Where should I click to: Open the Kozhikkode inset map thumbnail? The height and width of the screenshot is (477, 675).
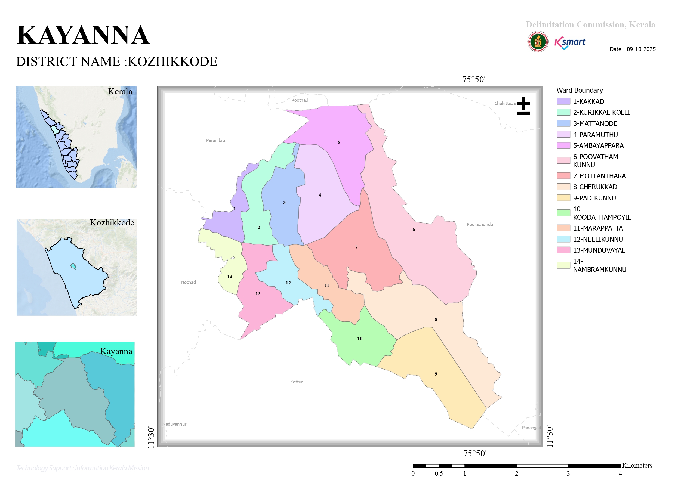point(76,267)
